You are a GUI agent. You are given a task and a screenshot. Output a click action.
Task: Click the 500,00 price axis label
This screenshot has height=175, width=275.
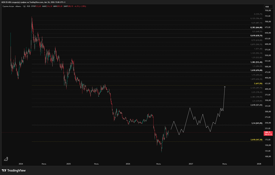pos(268,67)
